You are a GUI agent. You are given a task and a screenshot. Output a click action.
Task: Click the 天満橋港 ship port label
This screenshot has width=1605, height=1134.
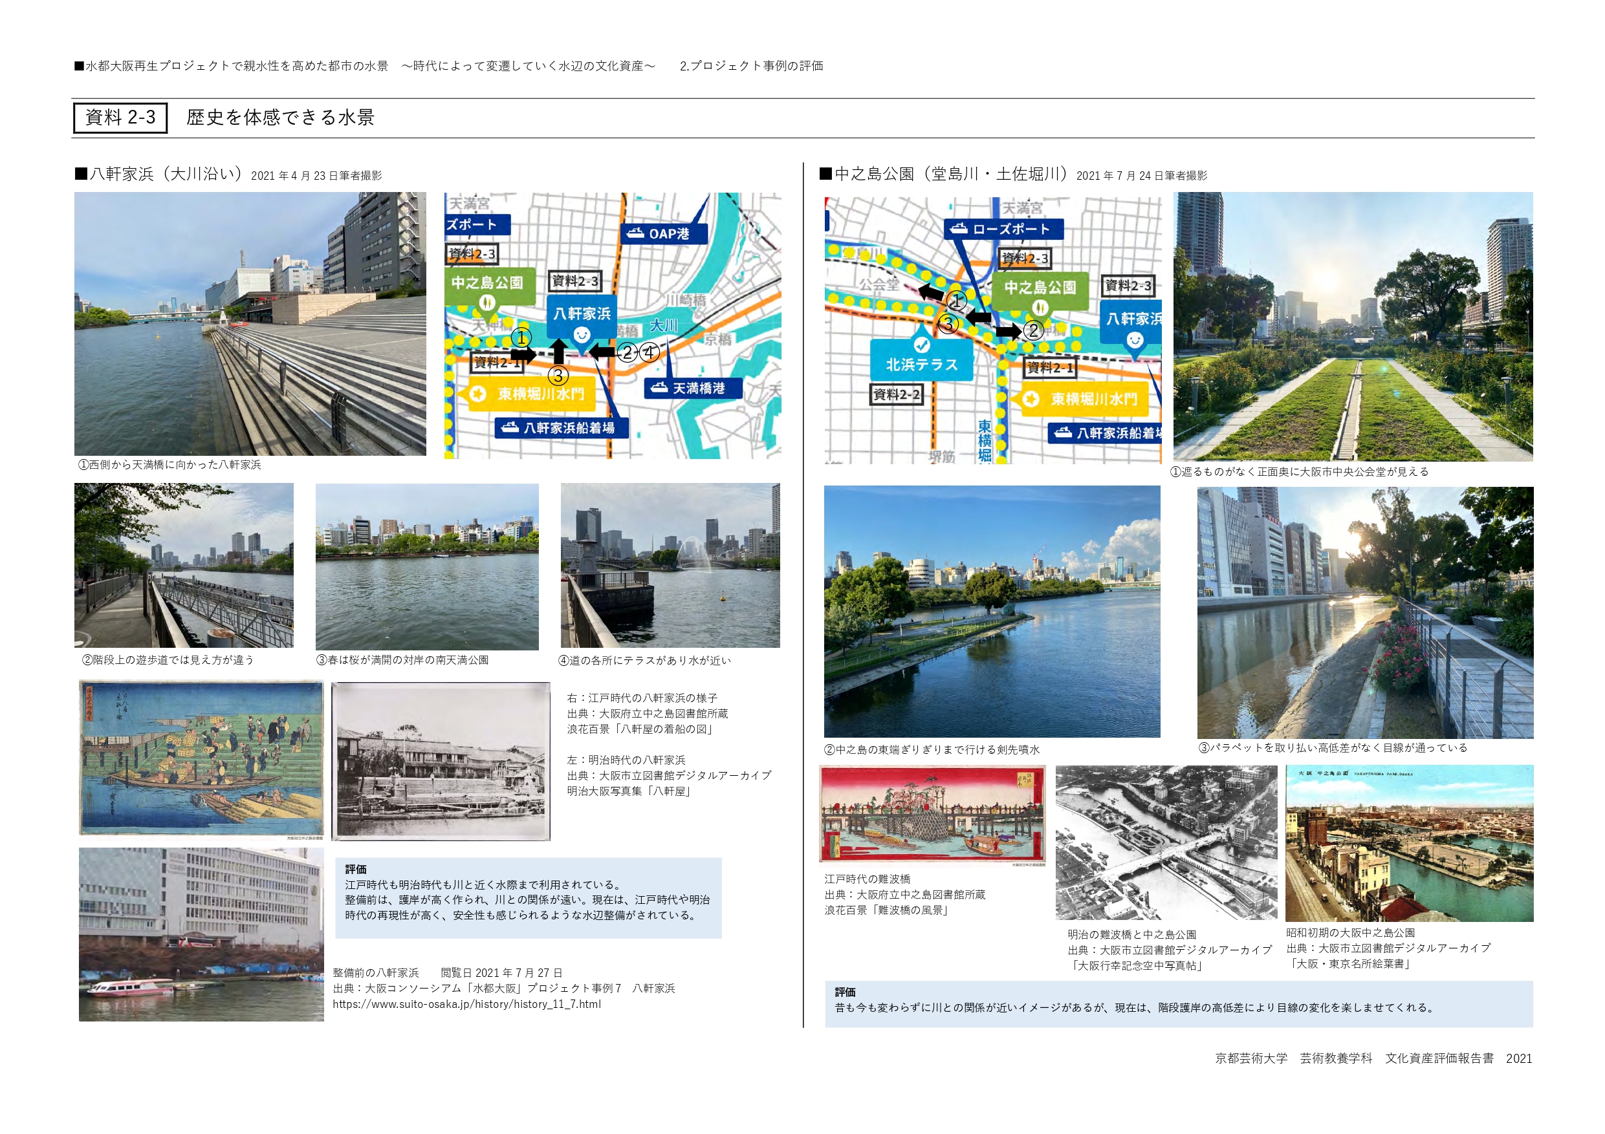tap(692, 388)
